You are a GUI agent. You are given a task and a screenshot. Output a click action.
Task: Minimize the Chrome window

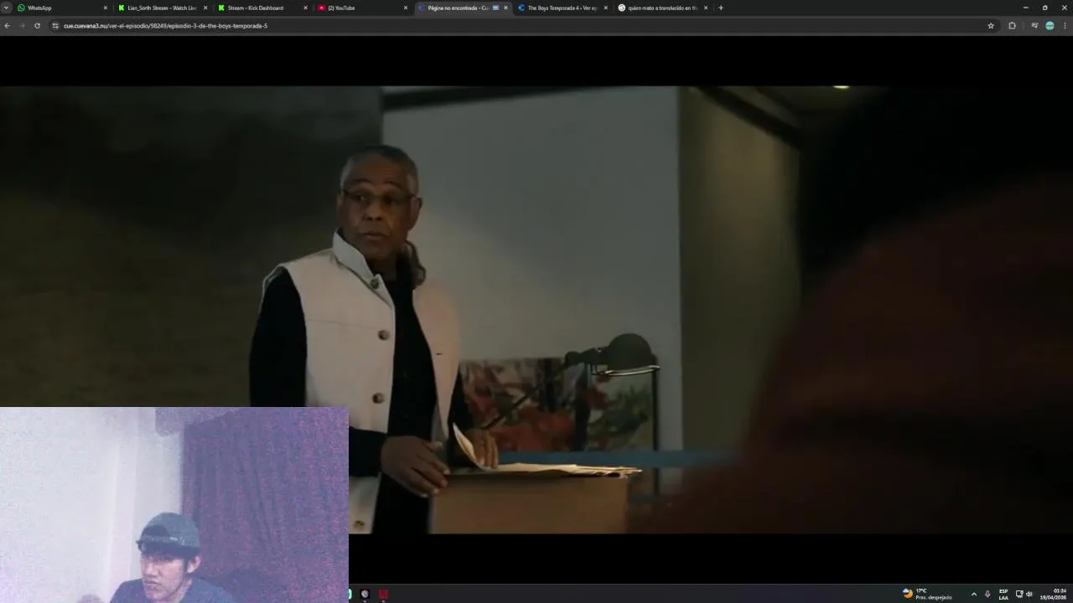click(1025, 8)
